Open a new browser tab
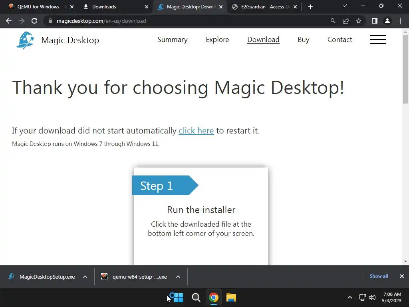 pos(310,7)
